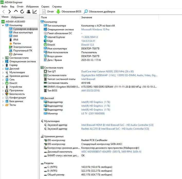Go up one level with Up arrow

tap(16, 11)
